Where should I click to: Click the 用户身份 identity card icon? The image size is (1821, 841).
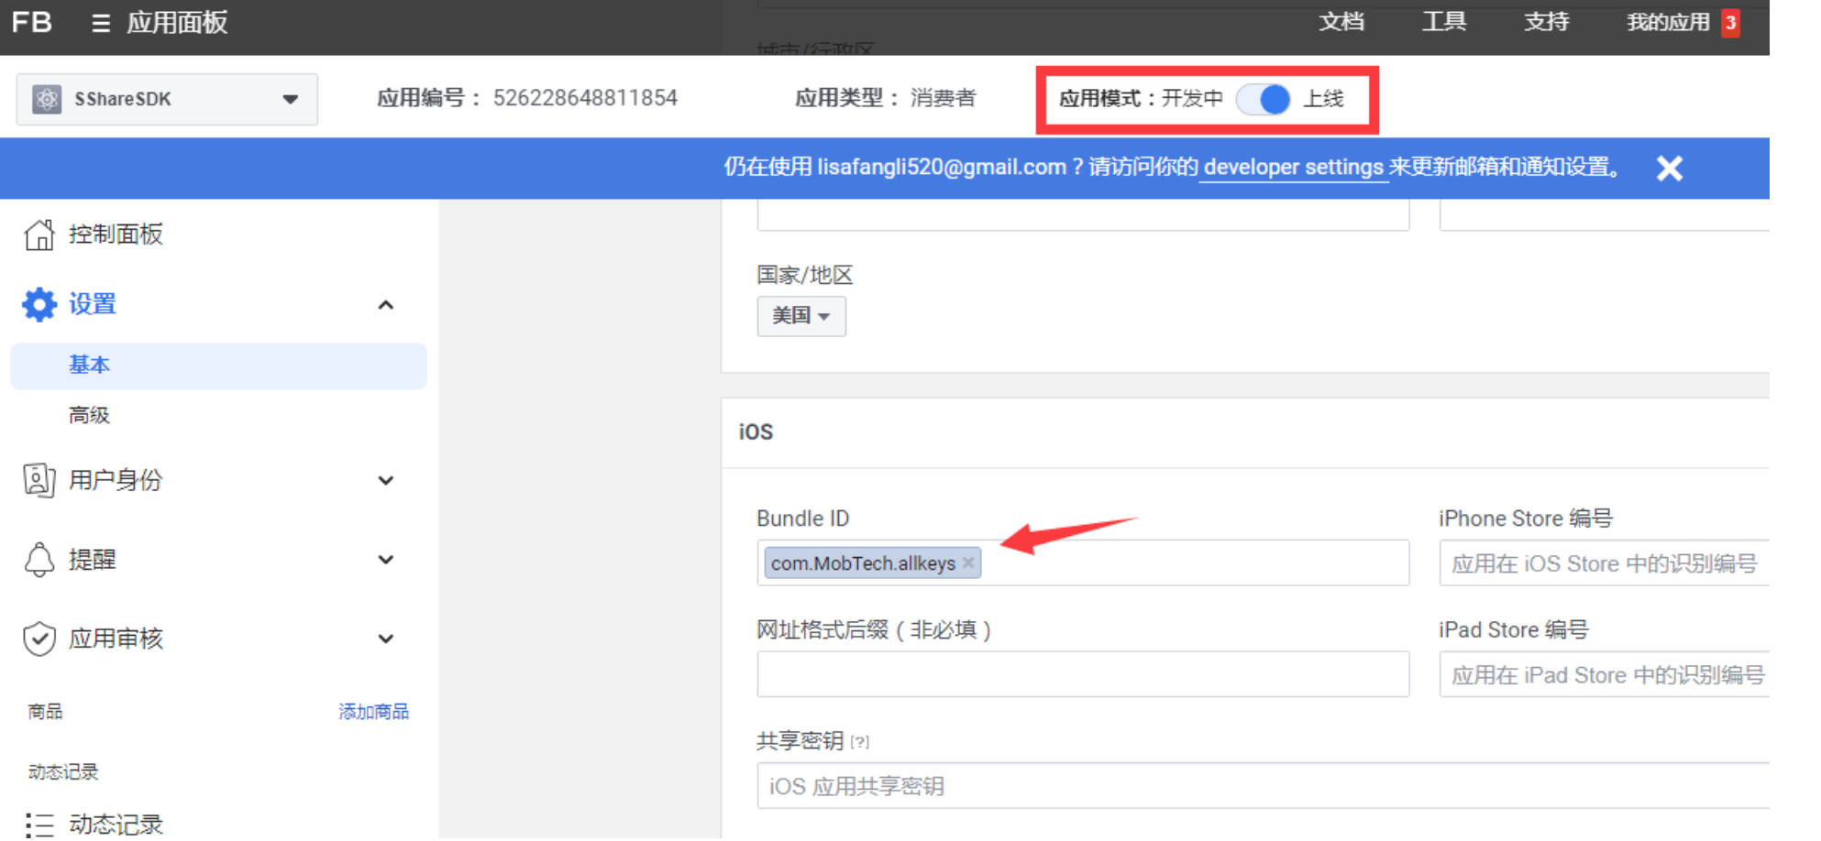click(39, 479)
